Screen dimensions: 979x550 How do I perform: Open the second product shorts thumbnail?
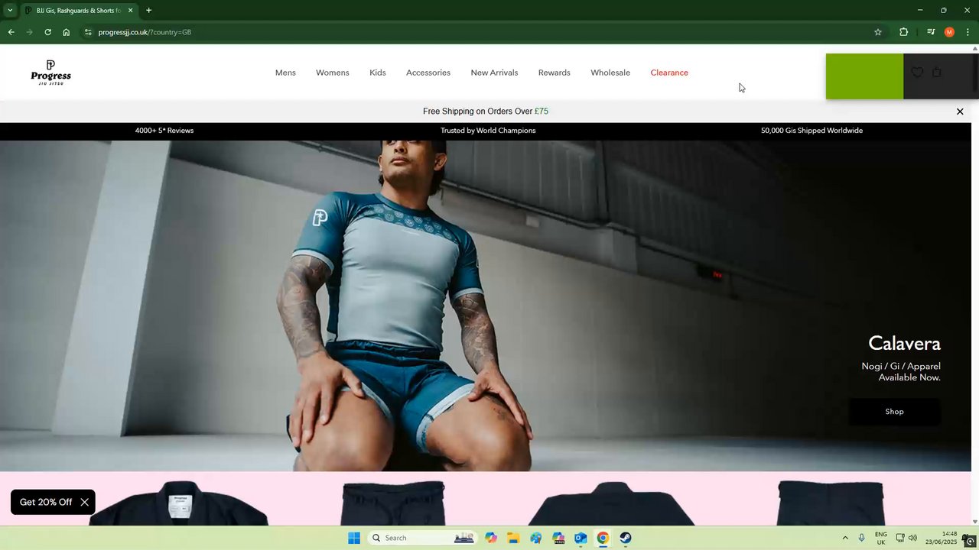(x=393, y=503)
